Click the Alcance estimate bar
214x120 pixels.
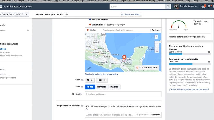pyautogui.click(x=190, y=54)
